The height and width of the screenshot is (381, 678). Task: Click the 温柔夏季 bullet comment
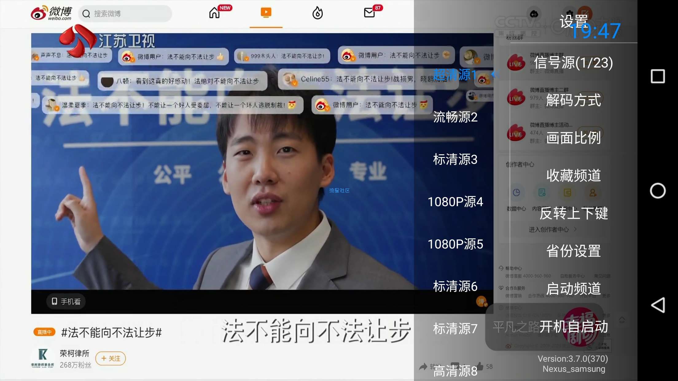coord(173,105)
